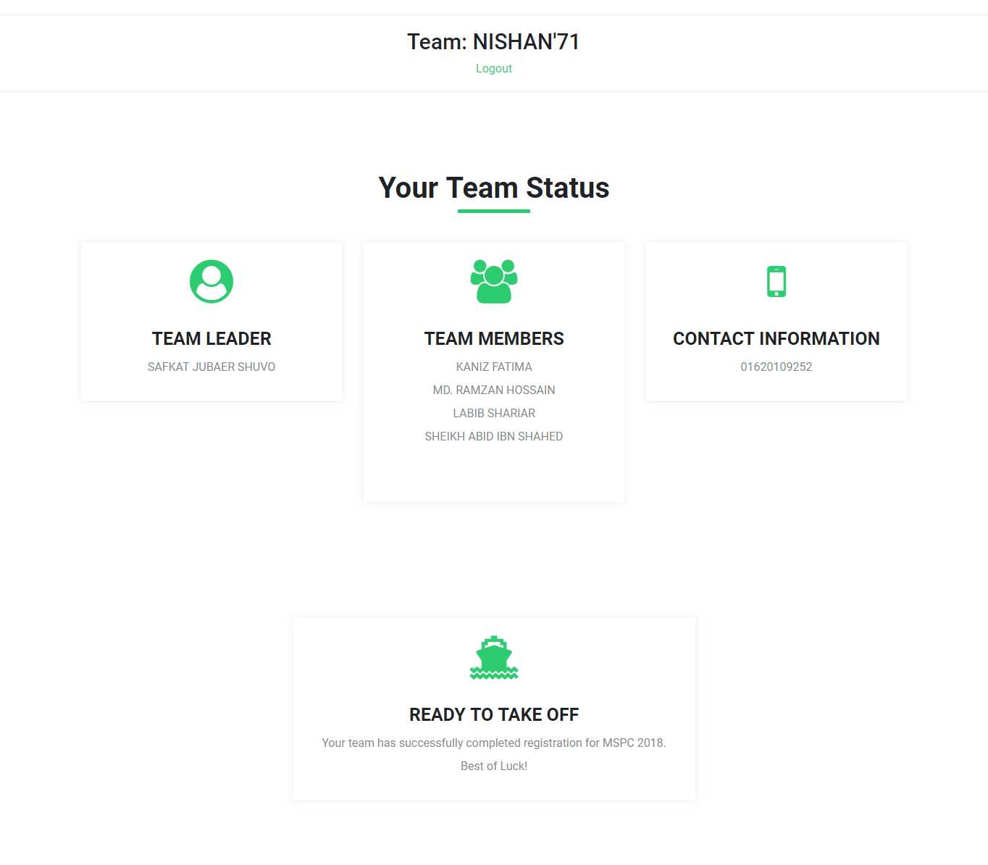Viewport: 988px width, 865px height.
Task: Click team member SHEIKH ABID IBN SHAHED
Action: coord(494,436)
